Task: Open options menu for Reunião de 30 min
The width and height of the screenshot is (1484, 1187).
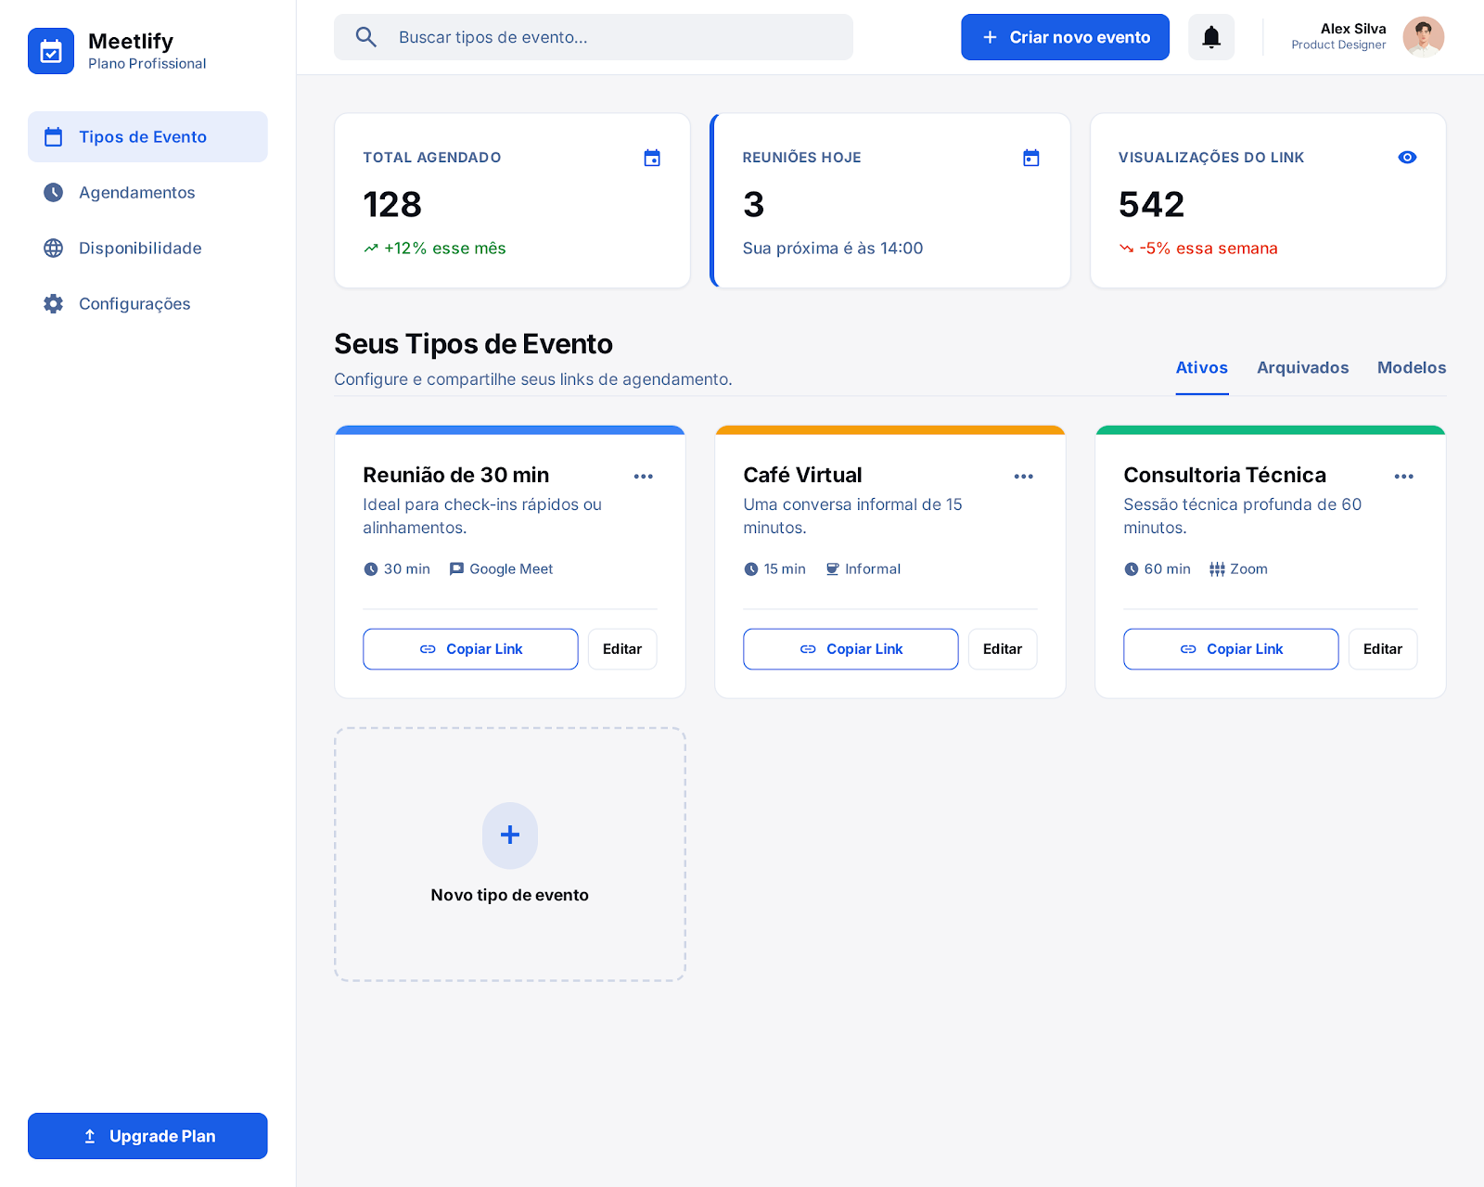Action: [x=644, y=477]
